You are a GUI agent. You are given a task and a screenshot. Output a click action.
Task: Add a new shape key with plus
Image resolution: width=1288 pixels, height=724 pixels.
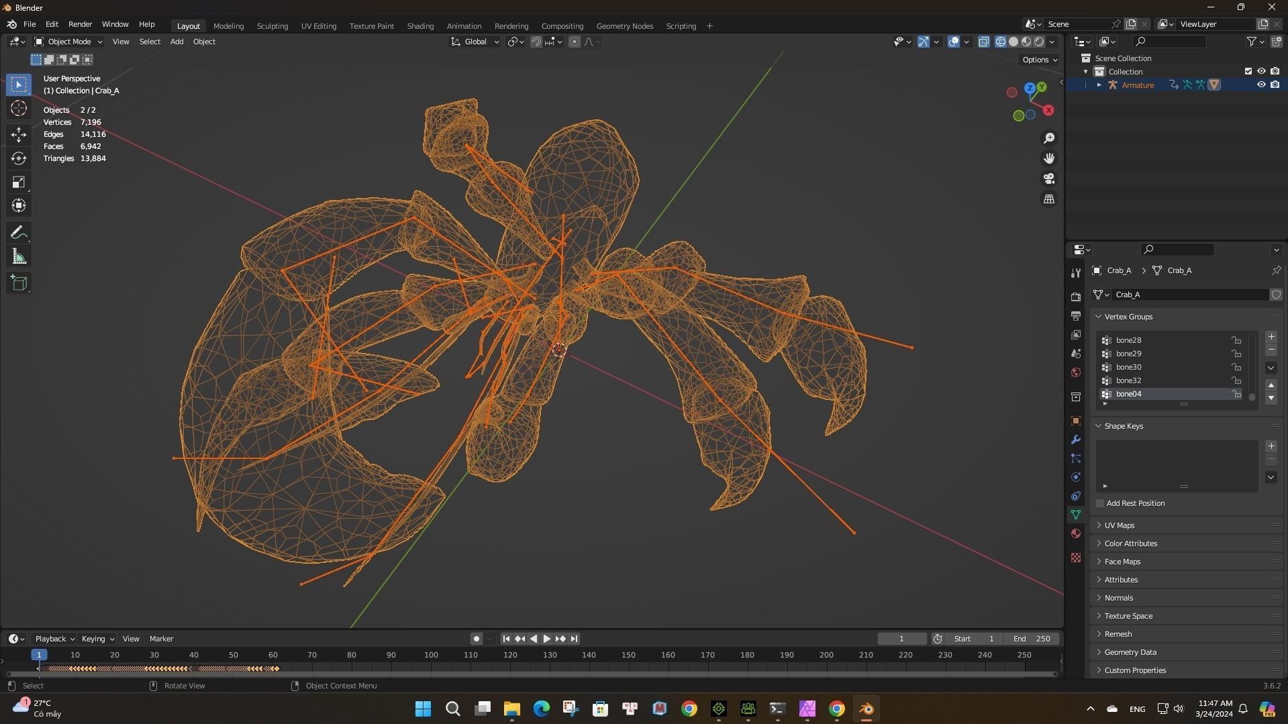point(1271,446)
